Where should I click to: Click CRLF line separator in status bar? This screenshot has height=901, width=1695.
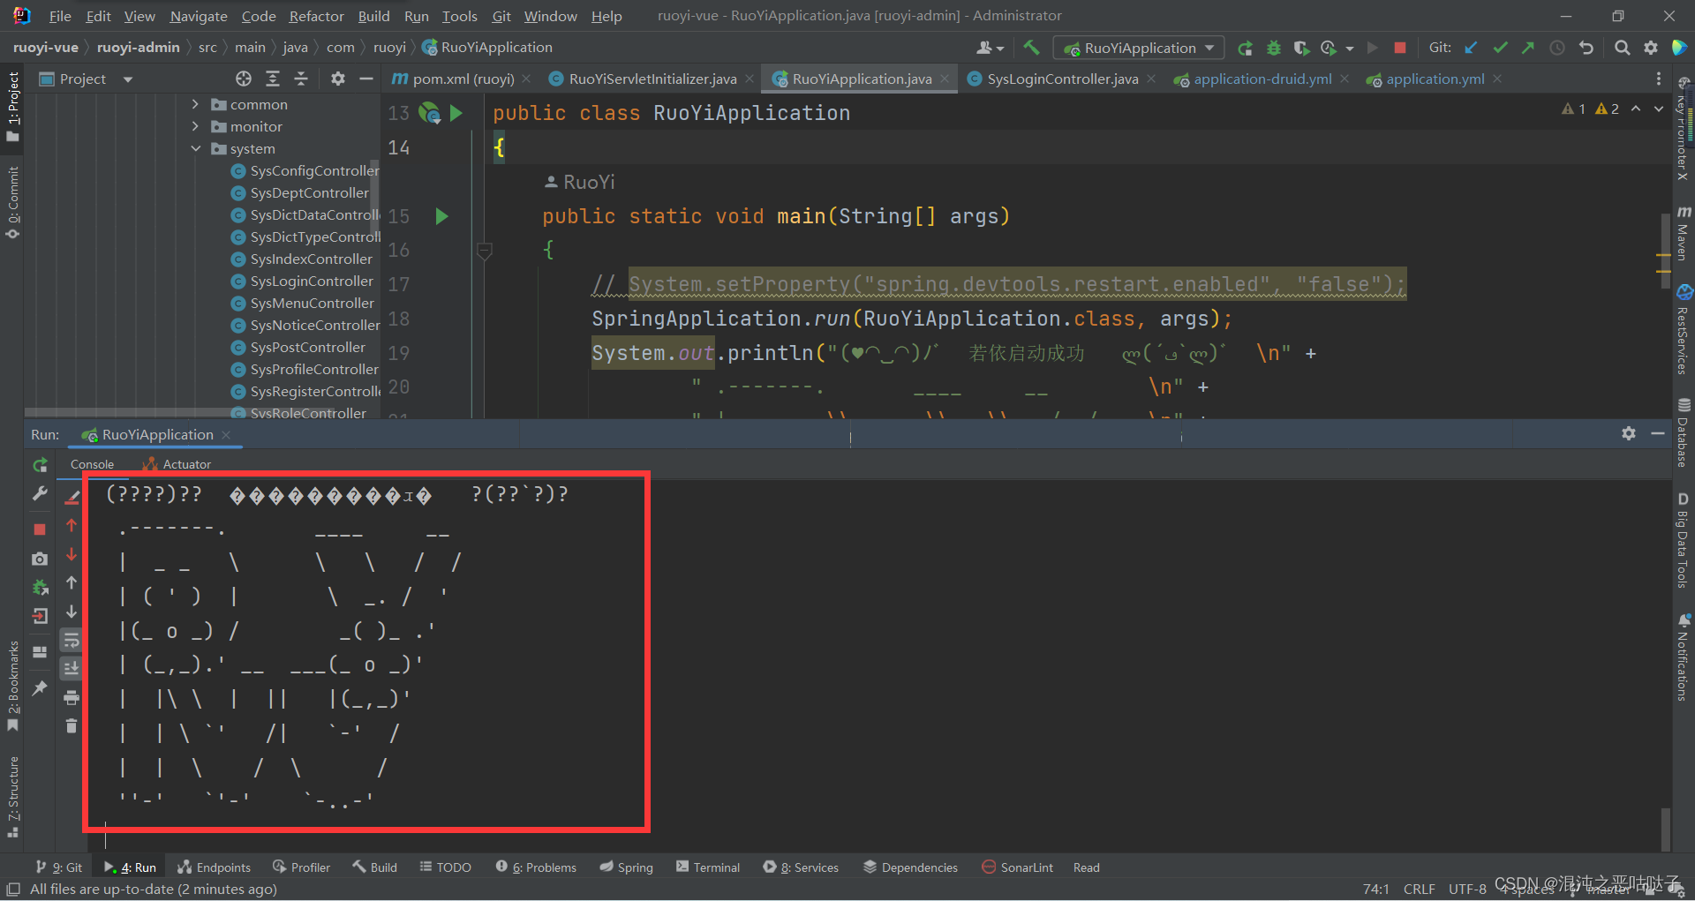[1420, 889]
